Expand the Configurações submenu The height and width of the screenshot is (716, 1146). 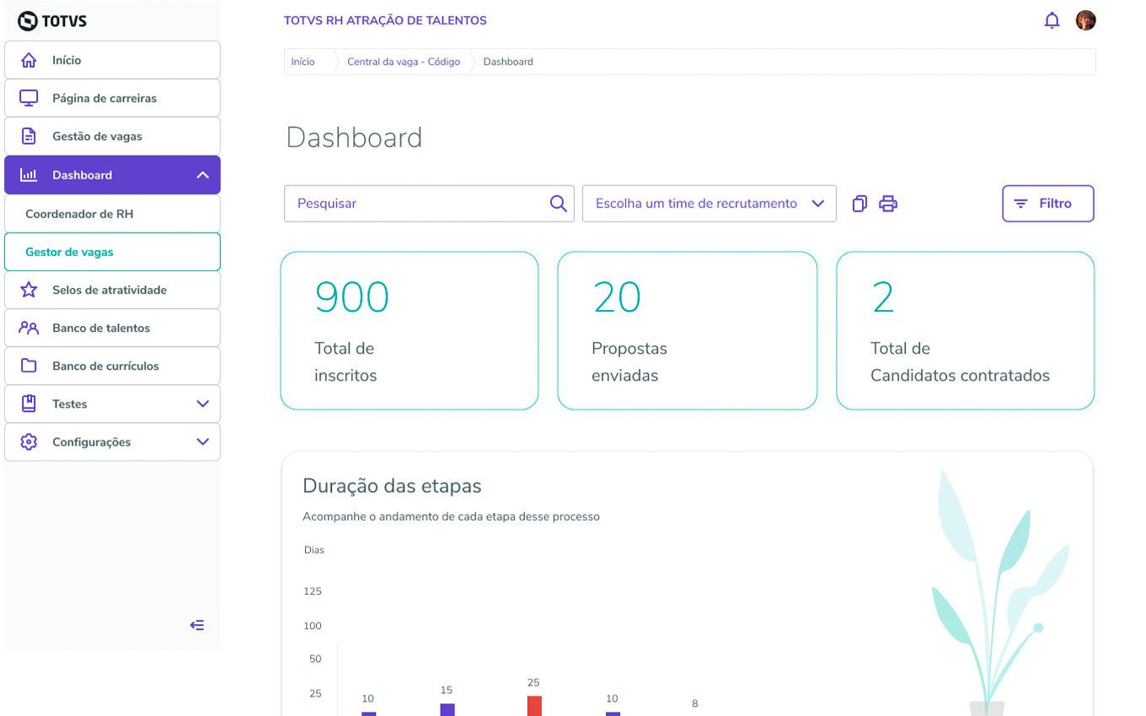click(202, 442)
